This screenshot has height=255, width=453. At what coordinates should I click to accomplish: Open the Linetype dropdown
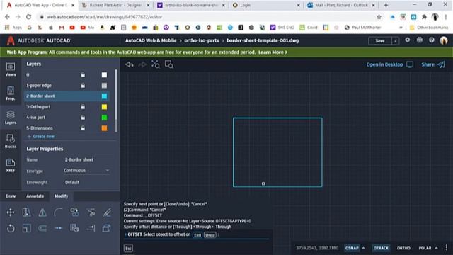tap(86, 171)
